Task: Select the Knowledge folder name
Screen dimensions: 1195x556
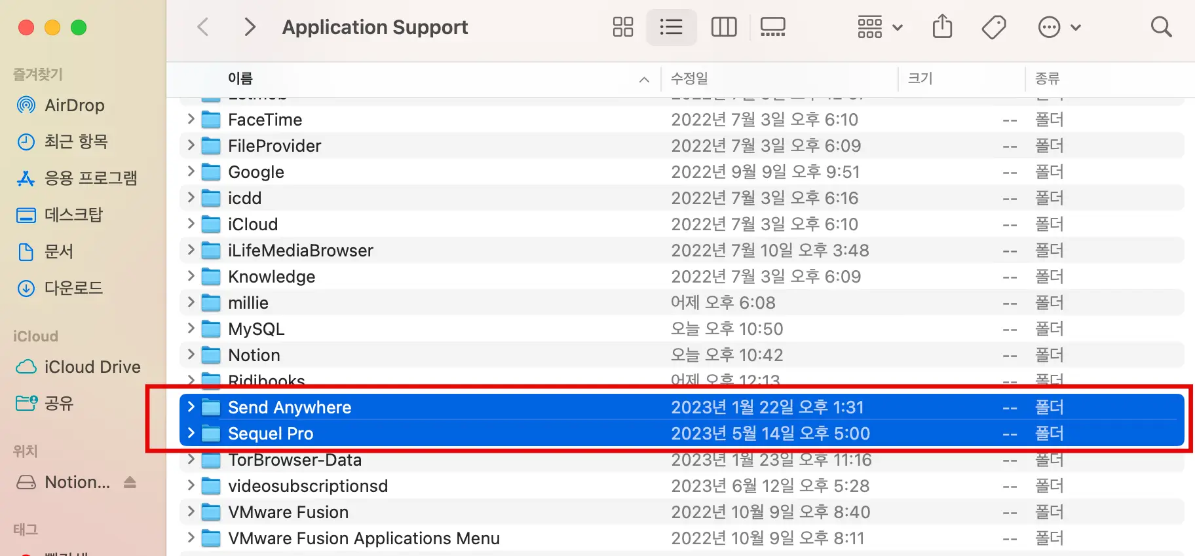Action: point(271,277)
